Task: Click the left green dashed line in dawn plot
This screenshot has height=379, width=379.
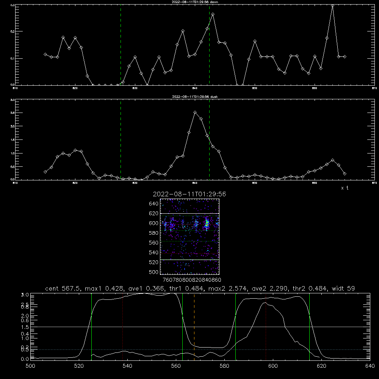Action: tap(121, 45)
